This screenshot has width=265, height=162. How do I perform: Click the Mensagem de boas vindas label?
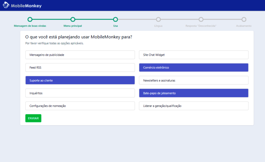click(x=30, y=26)
